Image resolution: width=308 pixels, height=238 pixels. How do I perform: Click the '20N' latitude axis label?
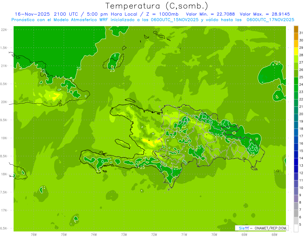click(x=4, y=102)
